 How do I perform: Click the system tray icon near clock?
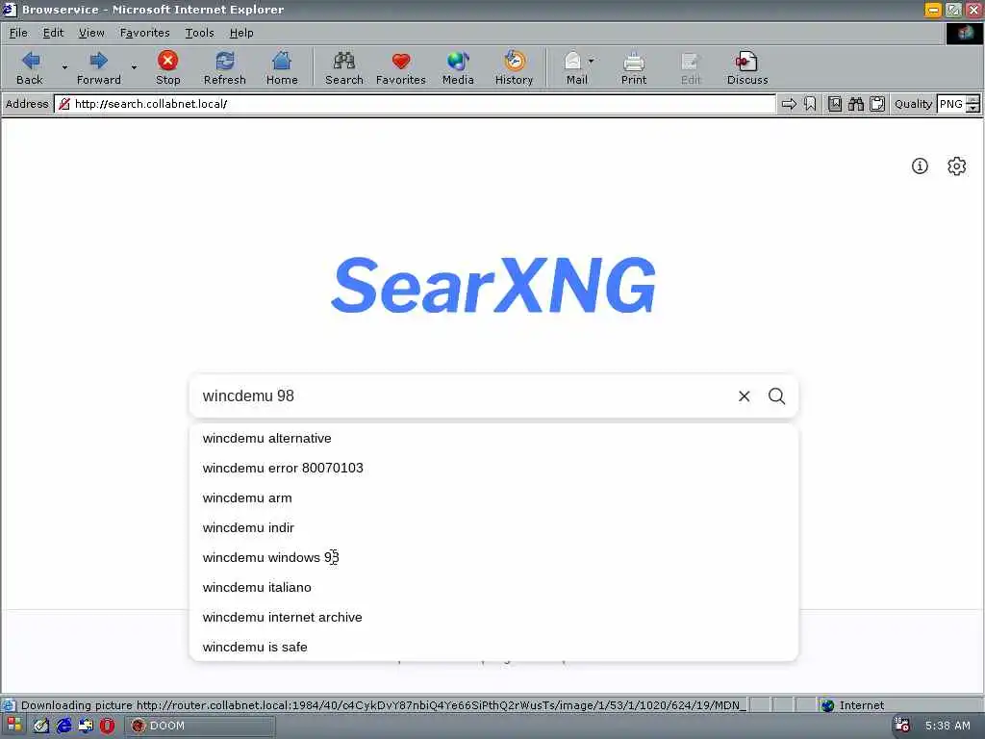point(902,726)
